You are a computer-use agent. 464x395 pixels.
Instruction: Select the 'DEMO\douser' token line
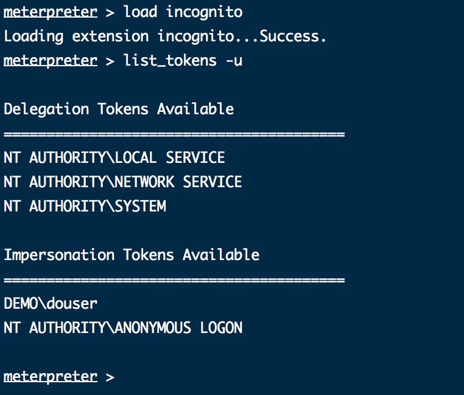pos(51,303)
